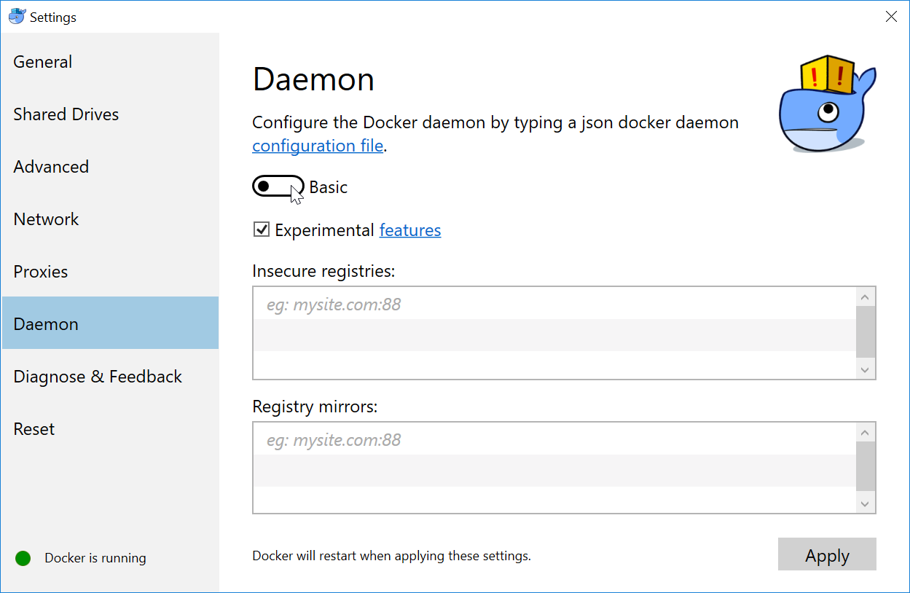Image resolution: width=910 pixels, height=593 pixels.
Task: Open the General settings section
Action: coord(42,62)
